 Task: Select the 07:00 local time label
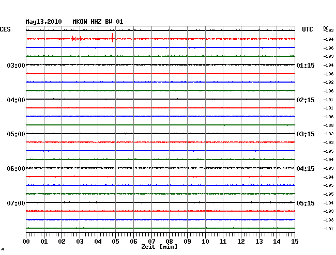[16, 203]
